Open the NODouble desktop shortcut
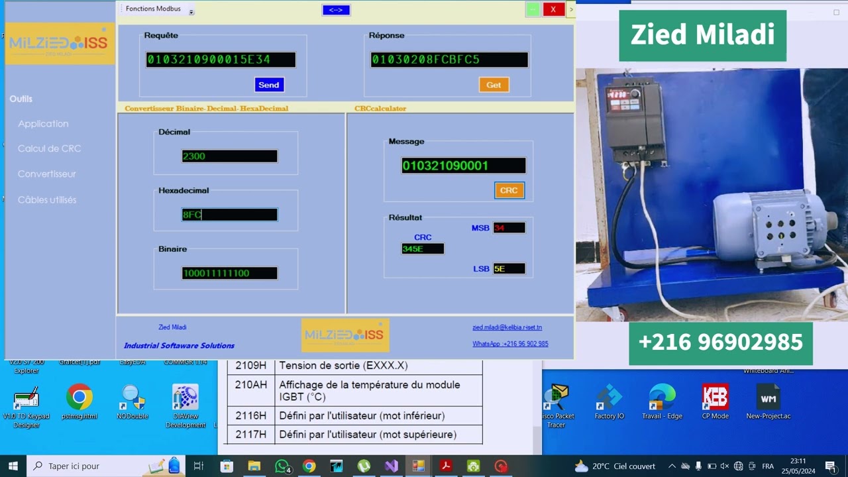 pos(132,402)
